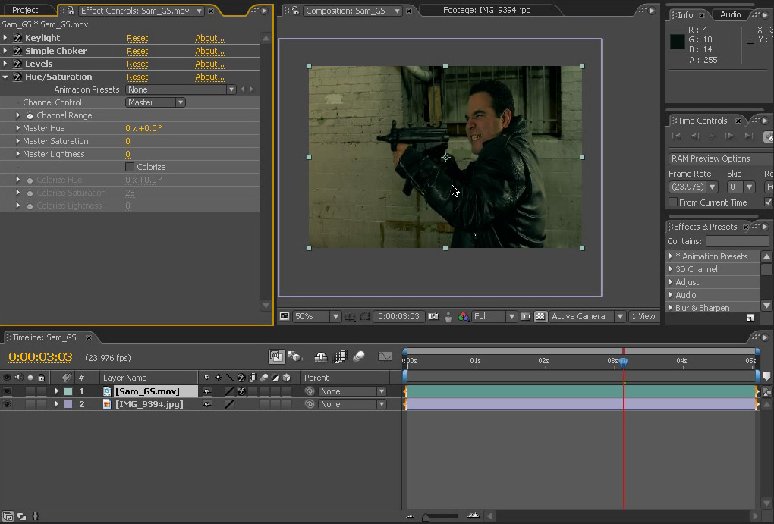Check the From Current Time option
The image size is (774, 524).
click(673, 202)
